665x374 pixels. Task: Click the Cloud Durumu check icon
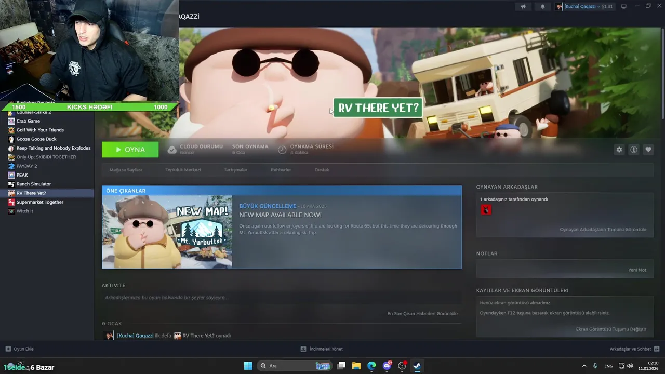(x=172, y=150)
